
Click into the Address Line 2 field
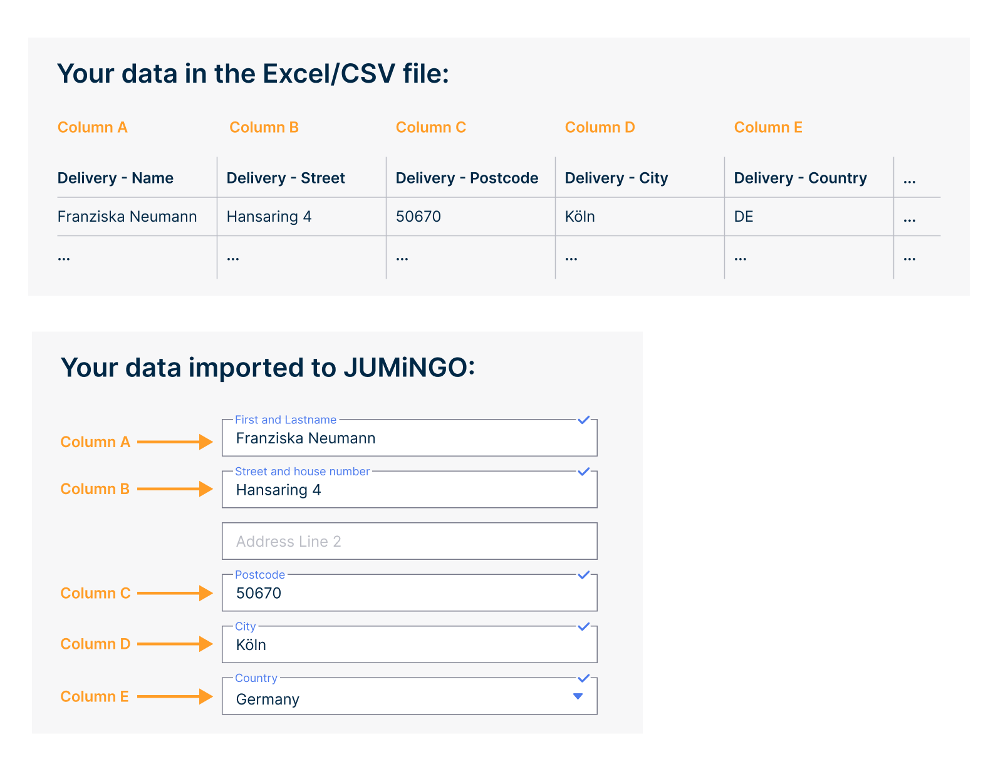point(410,541)
